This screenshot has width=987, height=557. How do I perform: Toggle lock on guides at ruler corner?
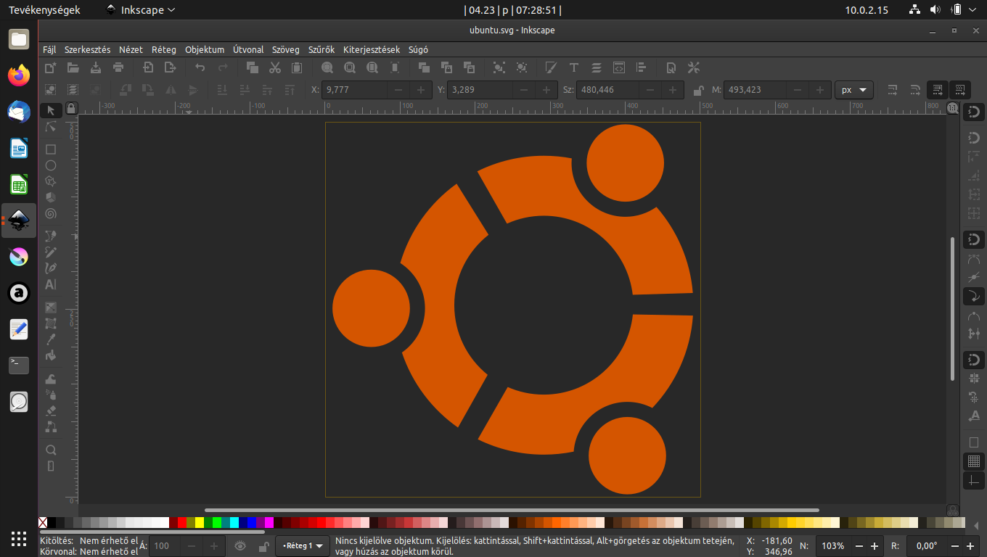[70, 108]
